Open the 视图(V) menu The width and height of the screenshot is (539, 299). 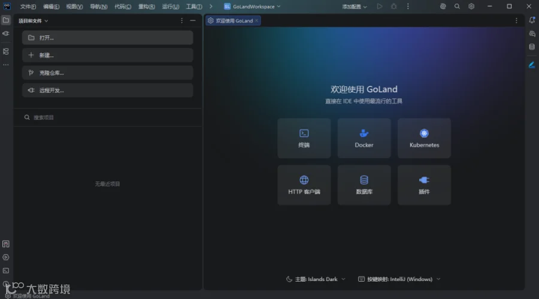tap(74, 7)
